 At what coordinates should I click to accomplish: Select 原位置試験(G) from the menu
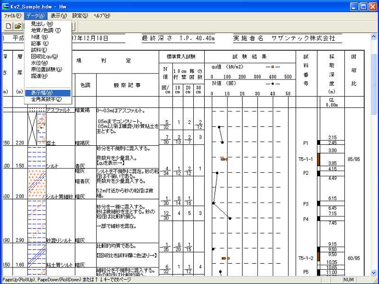pyautogui.click(x=46, y=69)
